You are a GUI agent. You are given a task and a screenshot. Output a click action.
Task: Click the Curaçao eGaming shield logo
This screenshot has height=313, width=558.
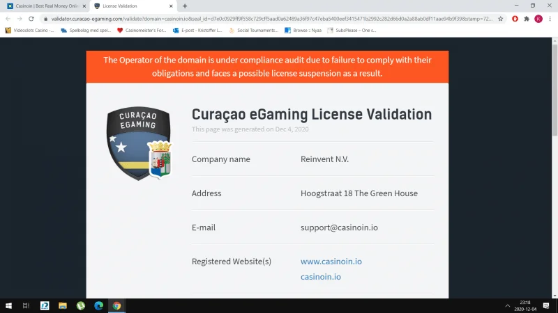pyautogui.click(x=139, y=143)
